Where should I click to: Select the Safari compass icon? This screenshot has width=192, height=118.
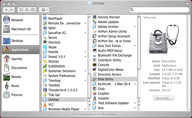click(45, 28)
